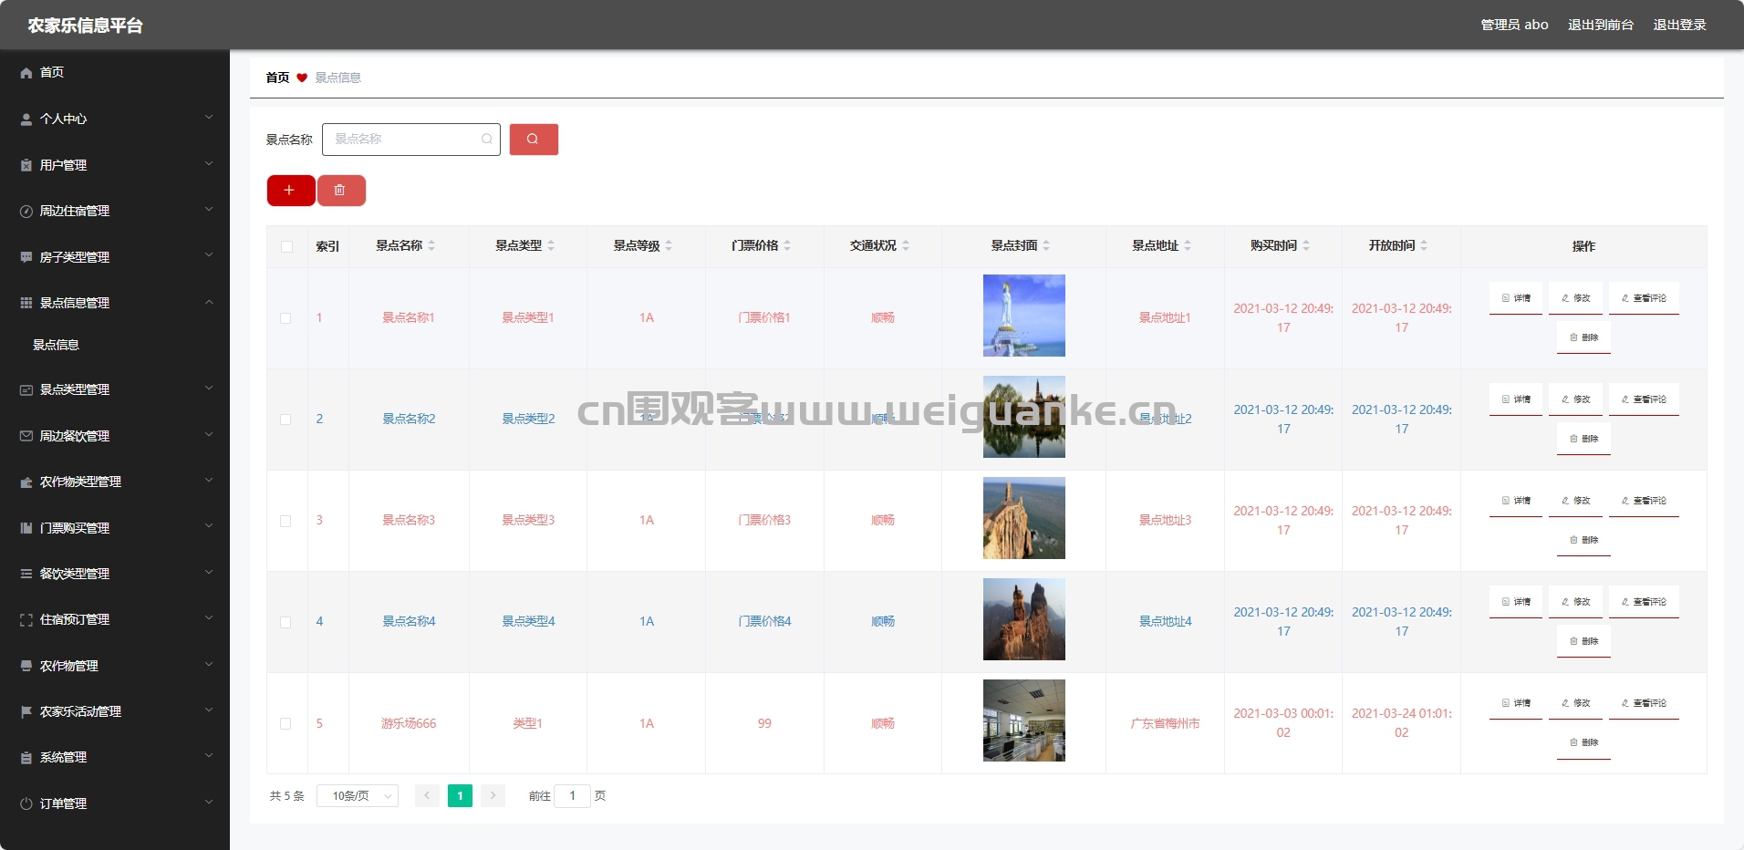The width and height of the screenshot is (1744, 850).
Task: Click the office cover thumbnail of 游乐场666
Action: coord(1024,720)
